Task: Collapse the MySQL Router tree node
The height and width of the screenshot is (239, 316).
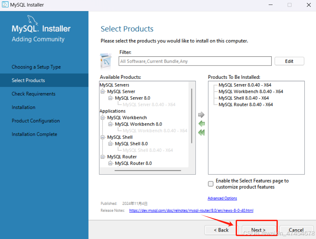Action: click(x=103, y=157)
